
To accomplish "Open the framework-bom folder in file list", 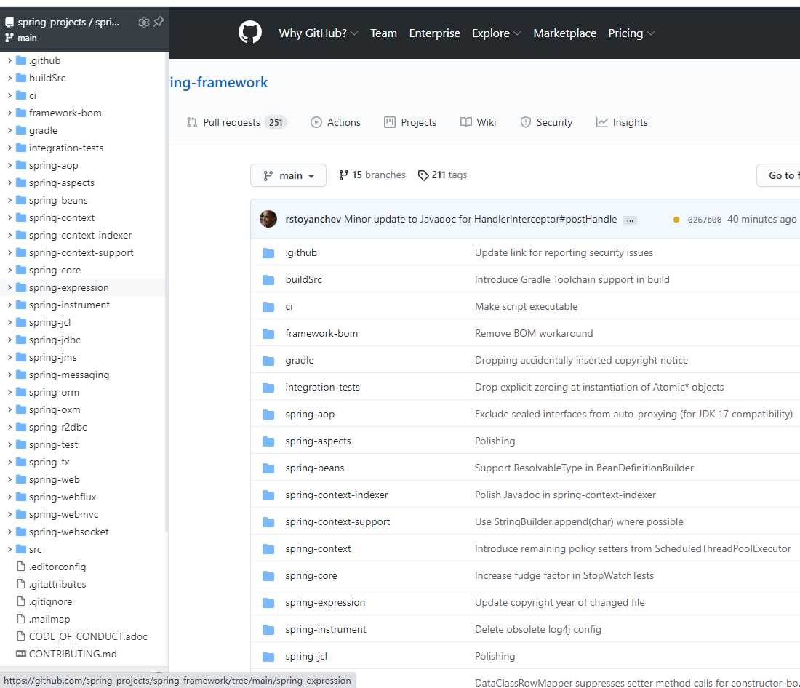I will click(321, 333).
